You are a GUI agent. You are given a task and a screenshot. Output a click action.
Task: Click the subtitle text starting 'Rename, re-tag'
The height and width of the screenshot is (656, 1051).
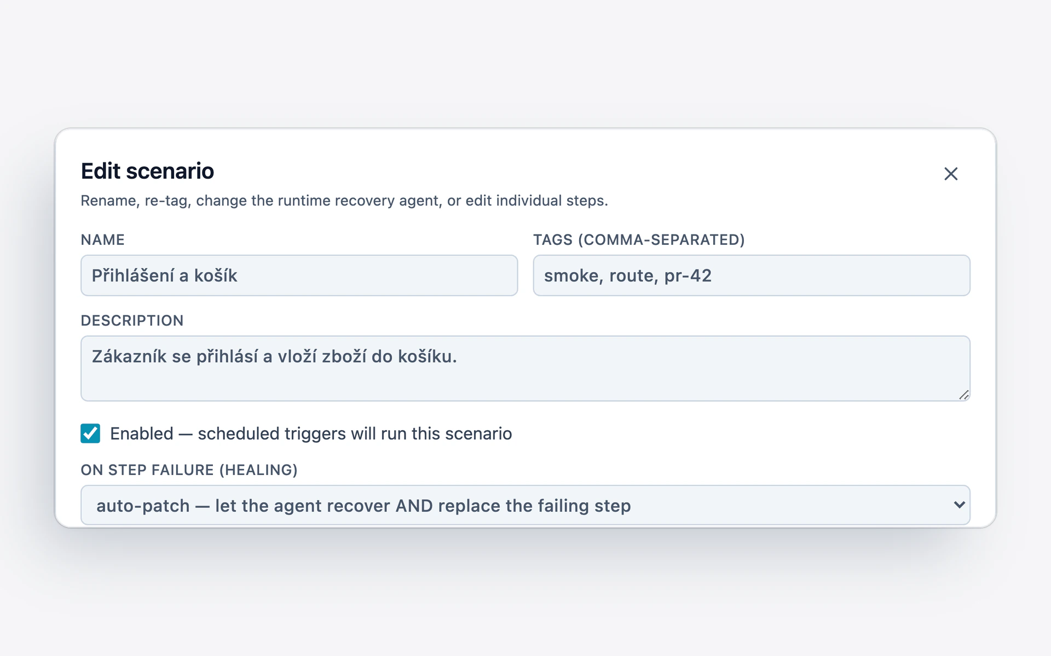tap(344, 201)
